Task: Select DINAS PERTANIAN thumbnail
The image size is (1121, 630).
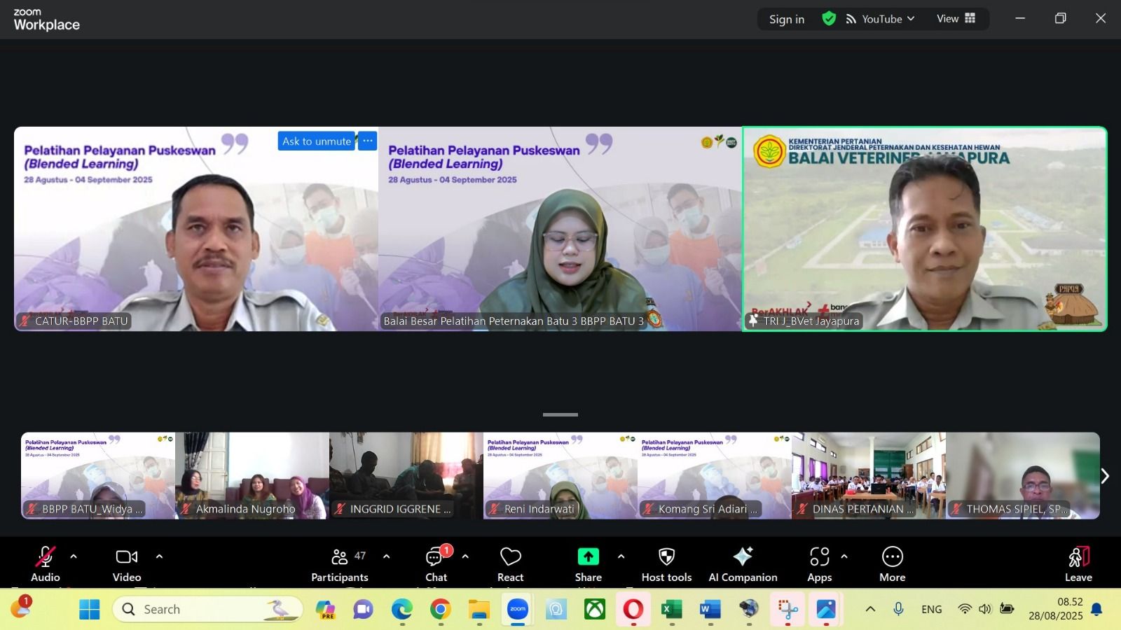Action: [x=869, y=475]
